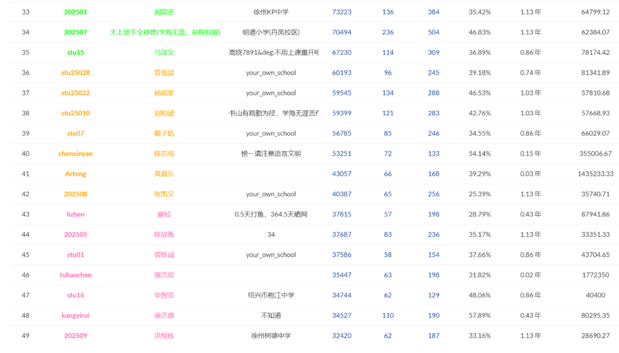The width and height of the screenshot is (619, 353).
Task: Click submission count 133 for chenxinyao
Action: (x=433, y=154)
